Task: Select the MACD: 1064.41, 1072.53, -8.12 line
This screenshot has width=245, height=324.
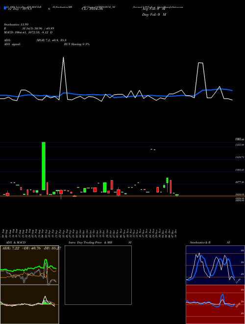Action: coord(28,32)
